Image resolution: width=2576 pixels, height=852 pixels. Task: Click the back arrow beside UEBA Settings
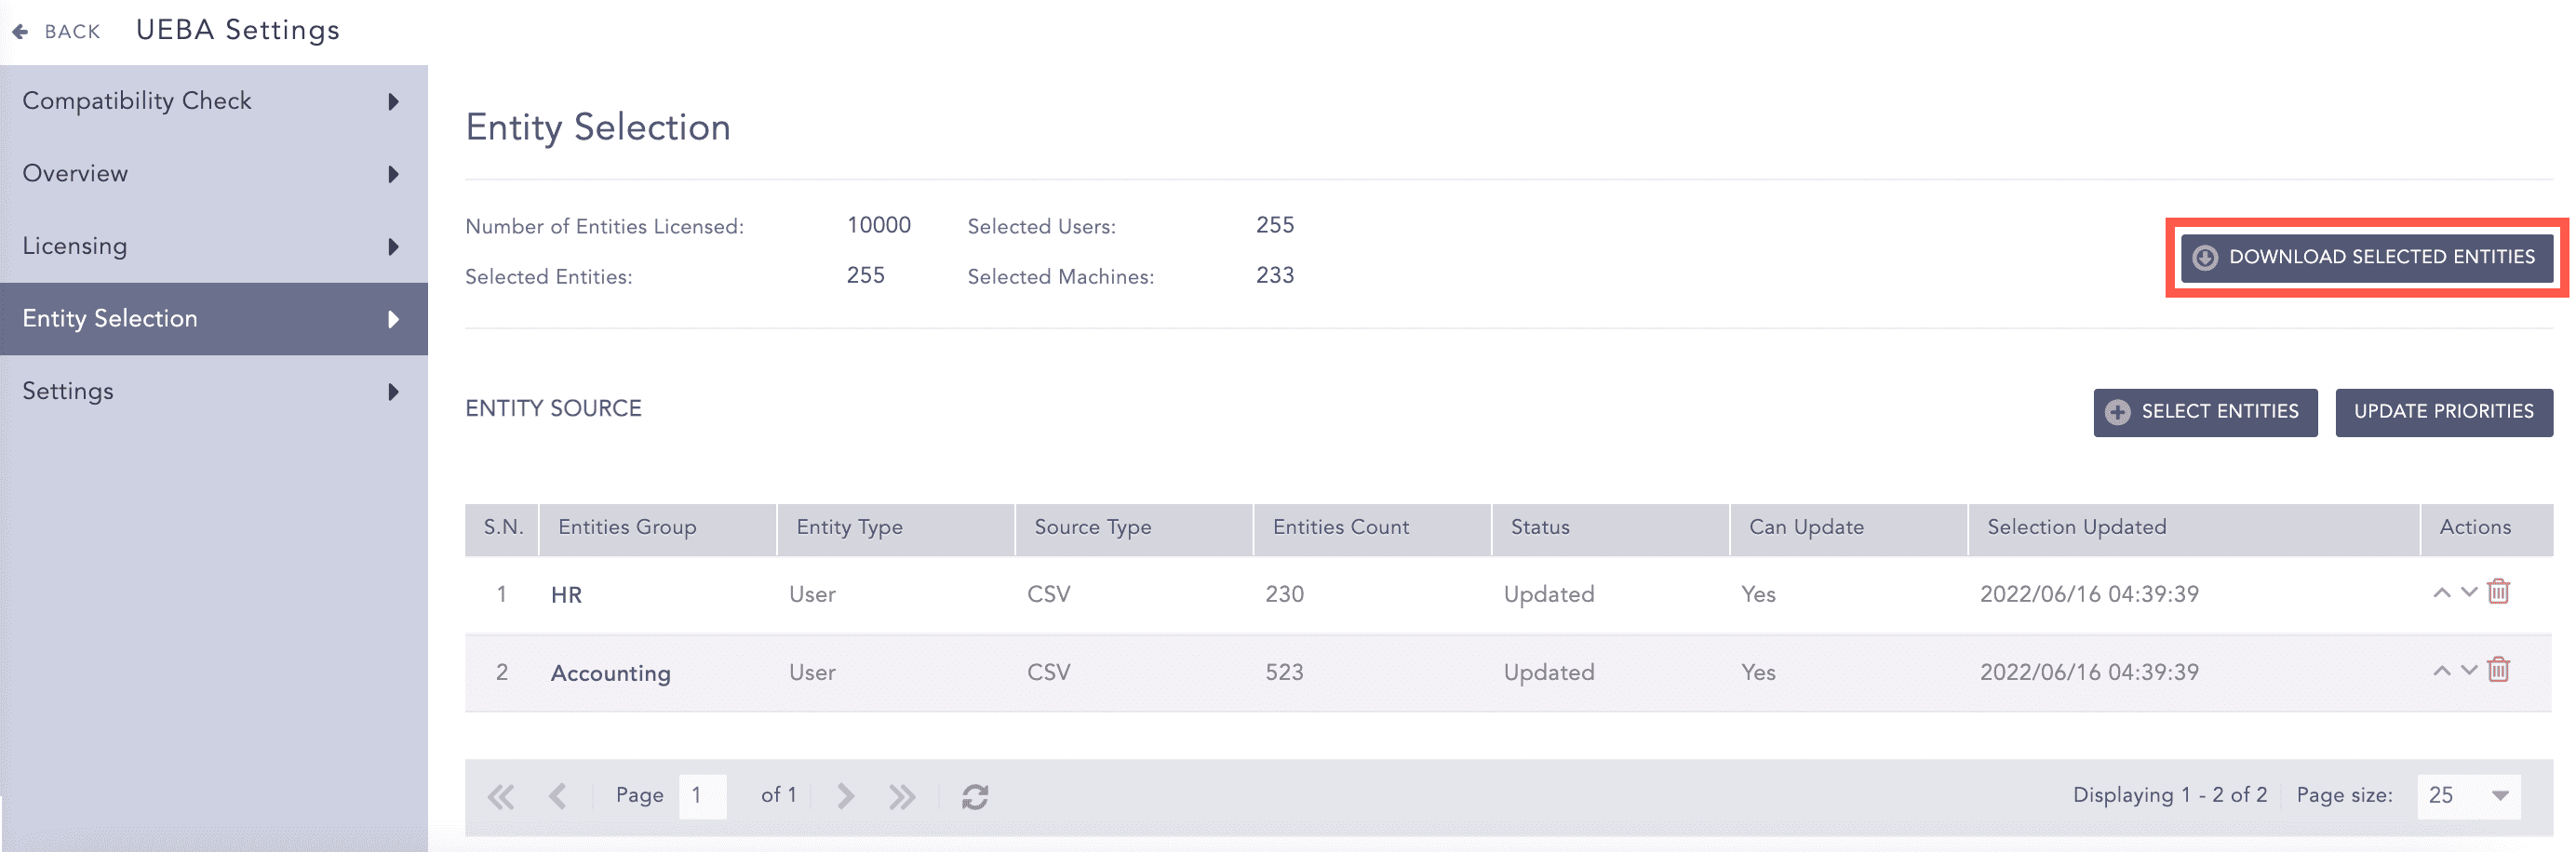[19, 30]
